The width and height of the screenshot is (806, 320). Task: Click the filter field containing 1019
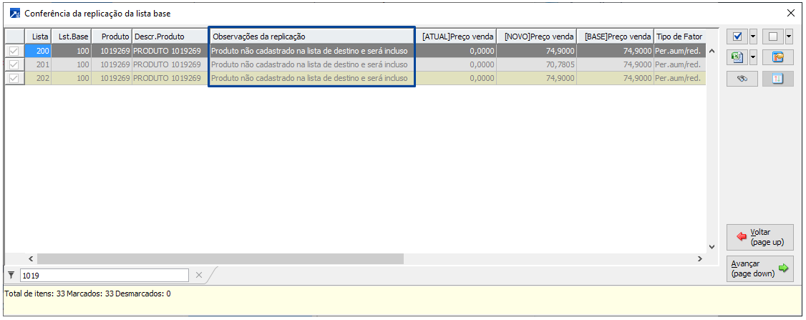pyautogui.click(x=105, y=275)
